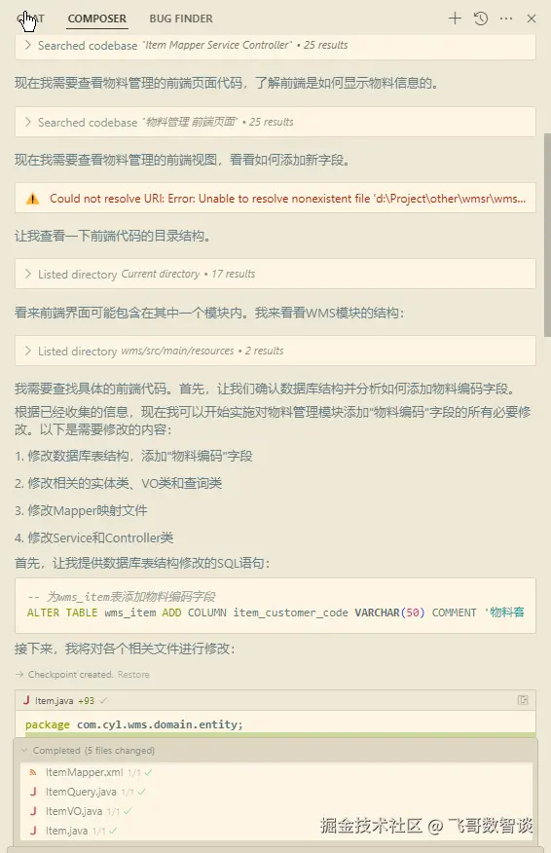Image resolution: width=551 pixels, height=853 pixels.
Task: Restore the created checkpoint
Action: click(133, 674)
